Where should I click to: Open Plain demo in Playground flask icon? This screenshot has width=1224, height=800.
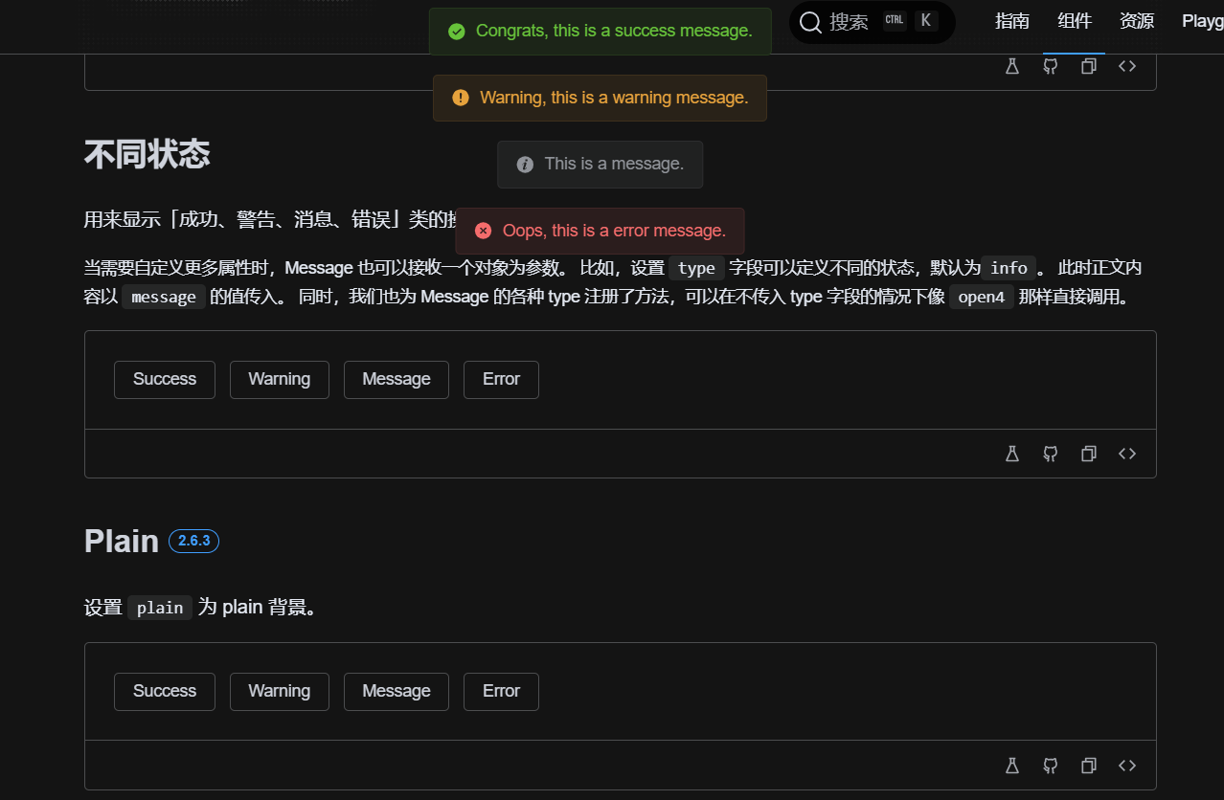tap(1012, 766)
